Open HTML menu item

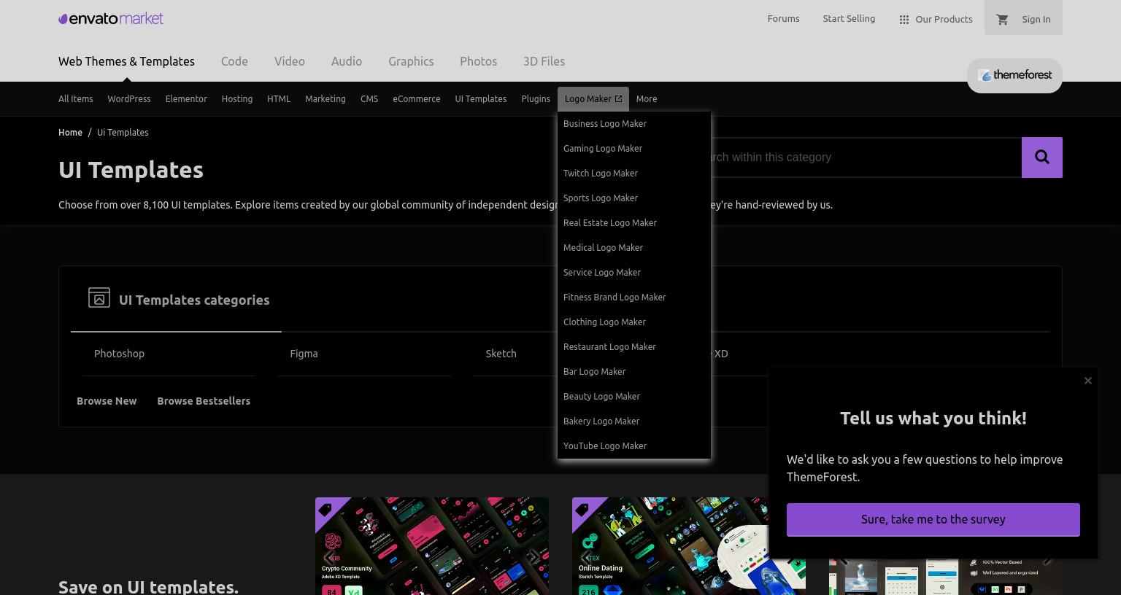[279, 98]
